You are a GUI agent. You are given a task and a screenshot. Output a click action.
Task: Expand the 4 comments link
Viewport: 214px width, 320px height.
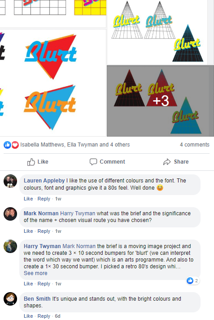pyautogui.click(x=194, y=145)
